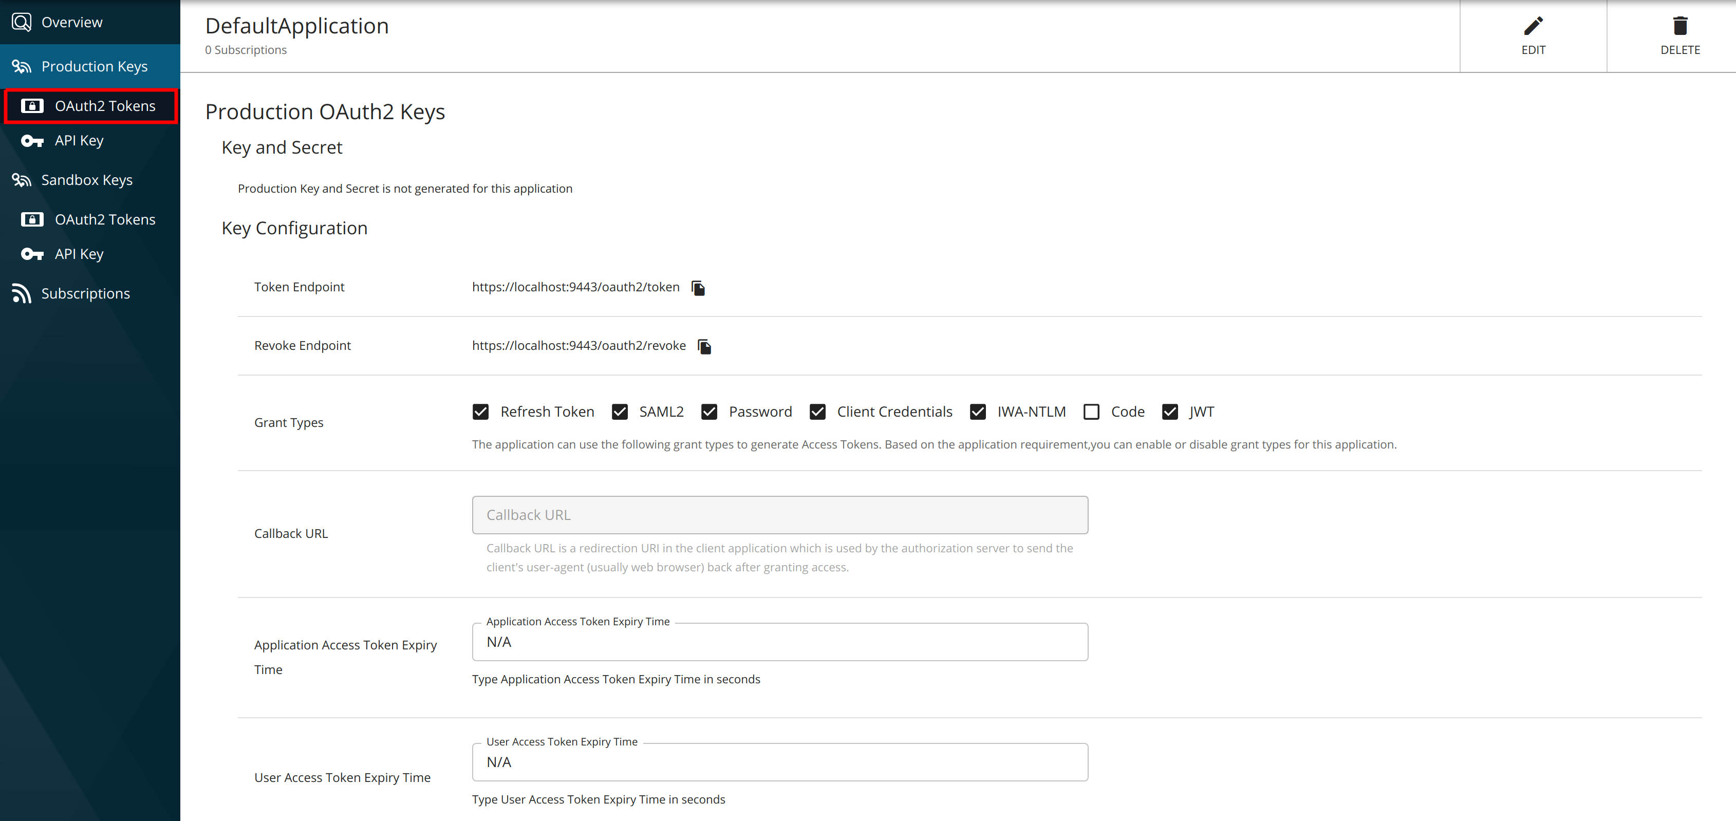Open the Overview section in sidebar
Viewport: 1736px width, 821px height.
(71, 22)
